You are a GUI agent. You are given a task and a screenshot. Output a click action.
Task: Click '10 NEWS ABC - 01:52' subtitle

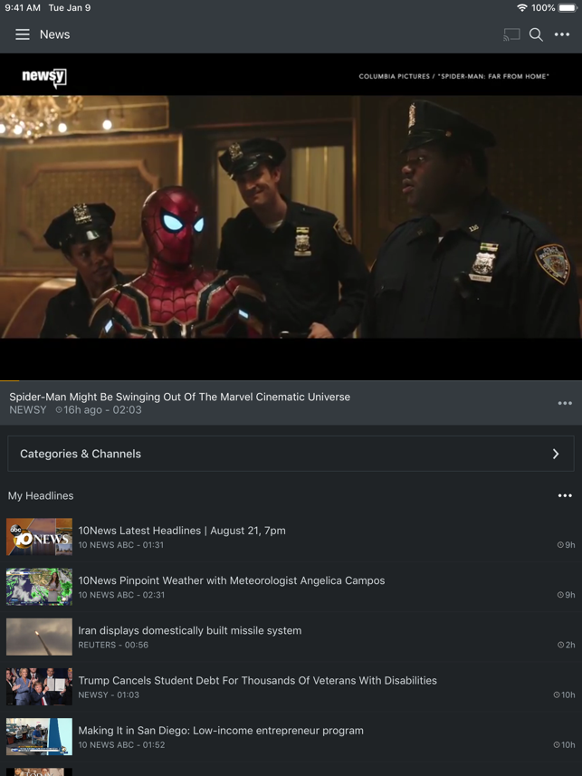[x=121, y=745]
